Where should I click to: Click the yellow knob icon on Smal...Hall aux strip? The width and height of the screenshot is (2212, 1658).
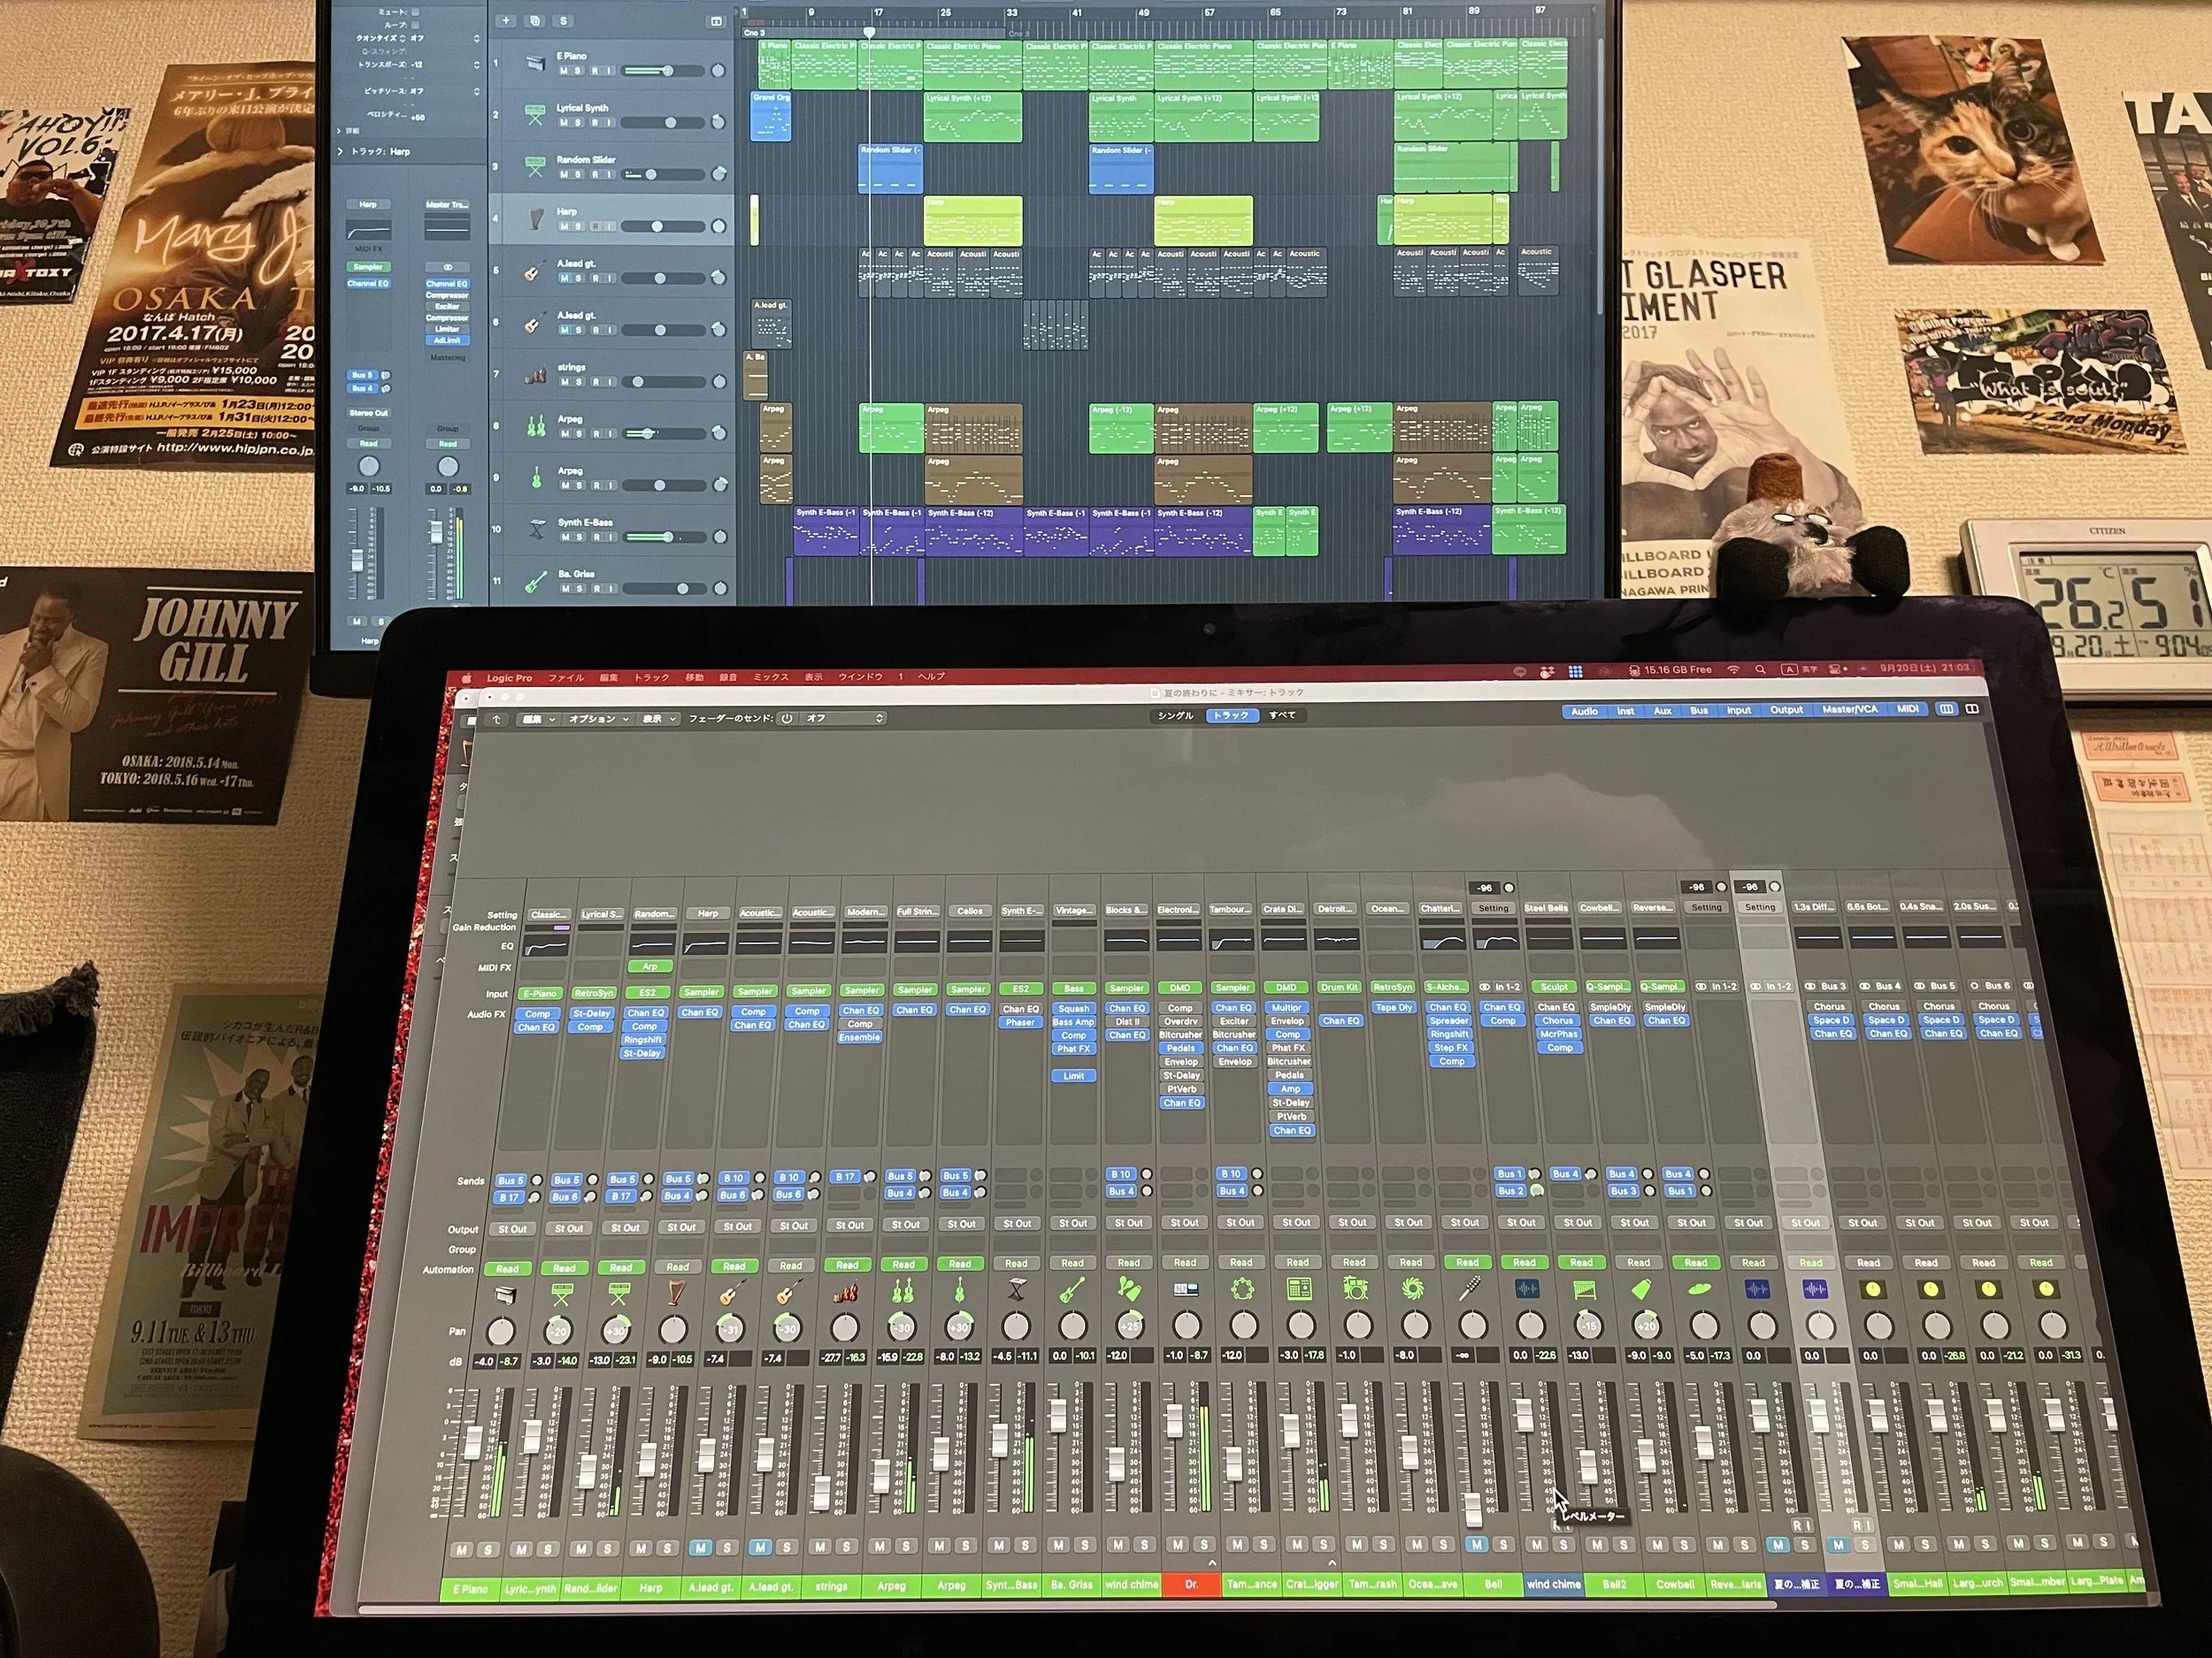(x=1872, y=1289)
